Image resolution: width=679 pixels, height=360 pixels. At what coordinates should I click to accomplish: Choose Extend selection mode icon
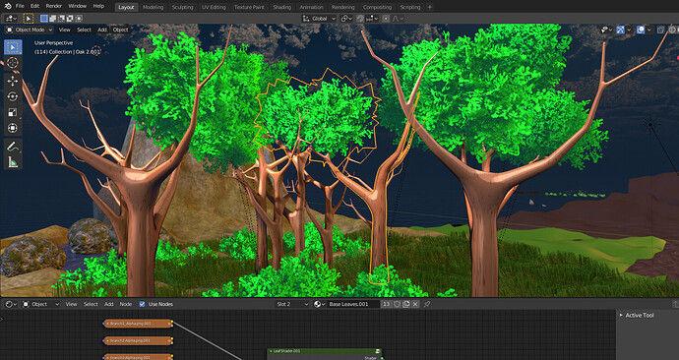[x=52, y=19]
